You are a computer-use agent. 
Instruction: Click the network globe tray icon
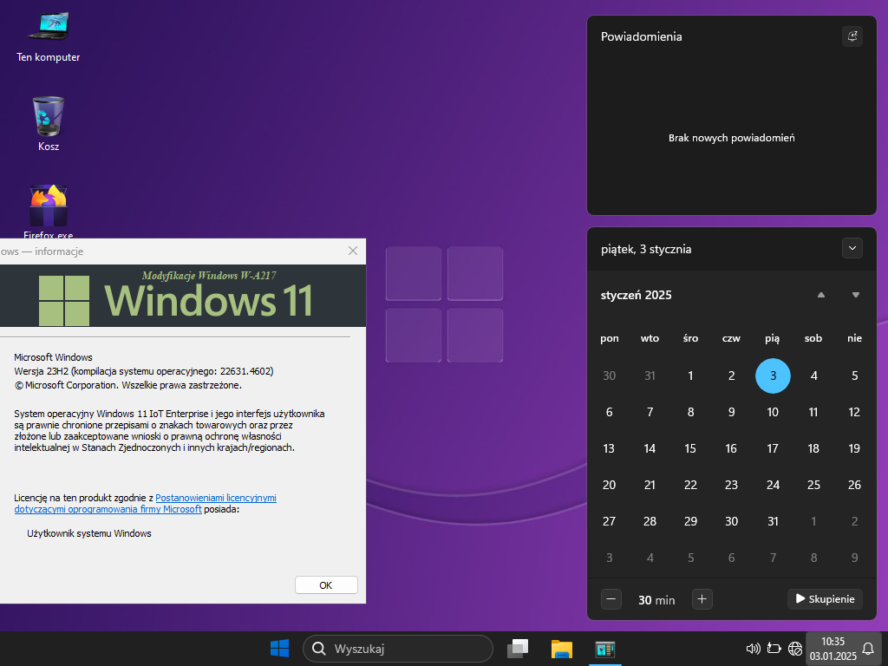(x=795, y=649)
